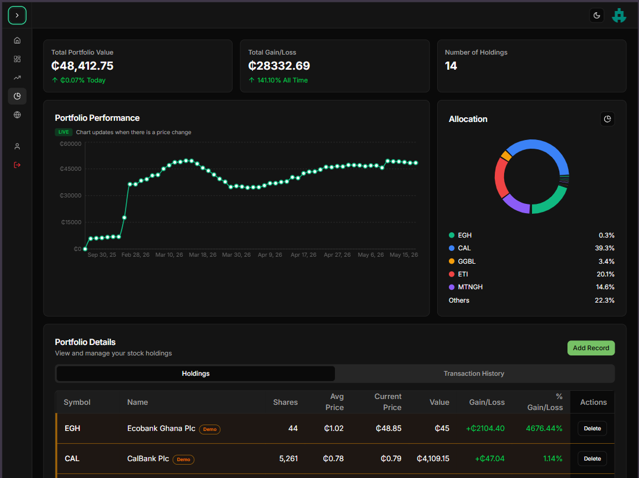Click the Mar 30, 26 axis label
This screenshot has height=478, width=639.
tap(237, 255)
